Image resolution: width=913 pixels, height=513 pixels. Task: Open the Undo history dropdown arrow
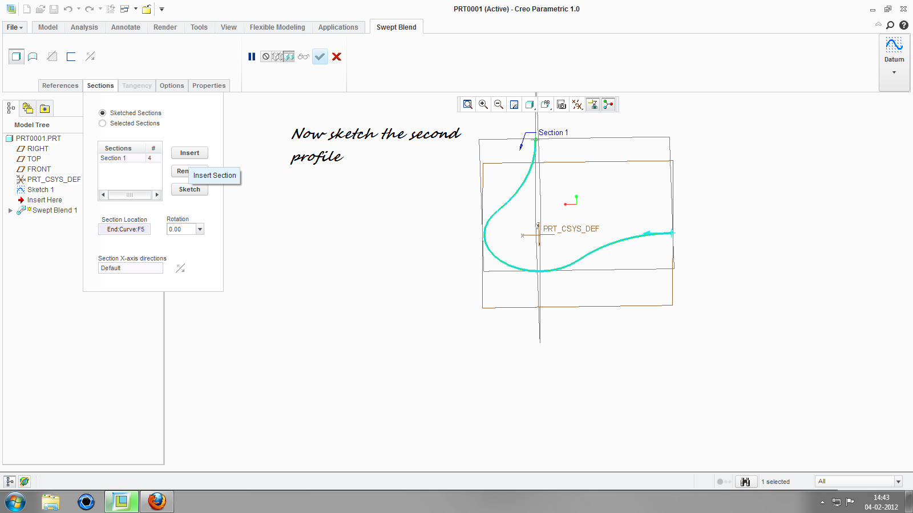coord(78,9)
